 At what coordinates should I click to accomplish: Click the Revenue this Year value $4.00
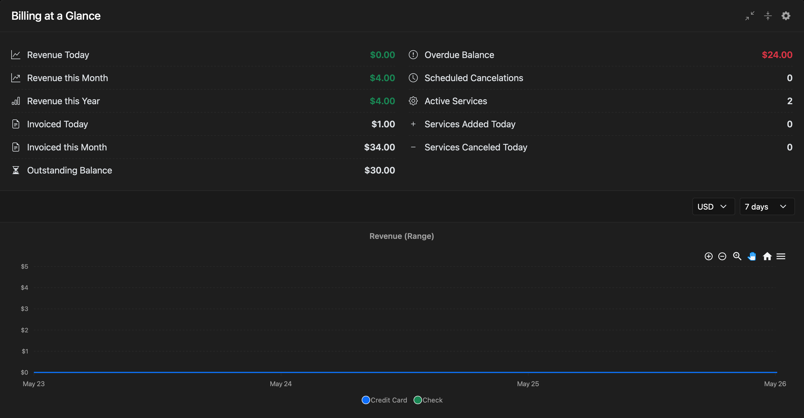coord(382,101)
